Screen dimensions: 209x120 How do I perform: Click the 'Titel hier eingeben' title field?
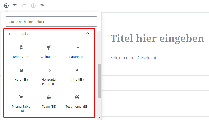tap(157, 38)
